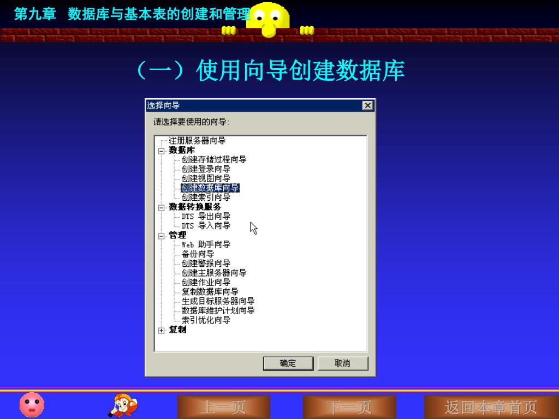Click the pink pig face icon
Screen dimensions: 559x419
coord(32,405)
